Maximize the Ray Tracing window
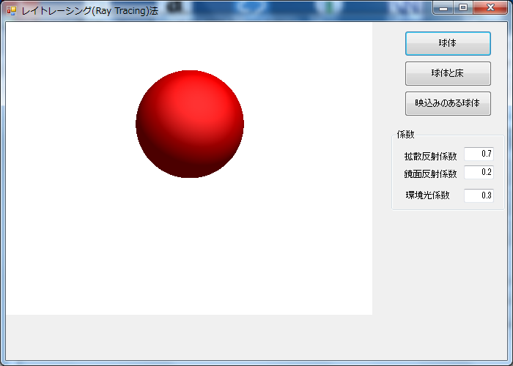 pyautogui.click(x=463, y=8)
